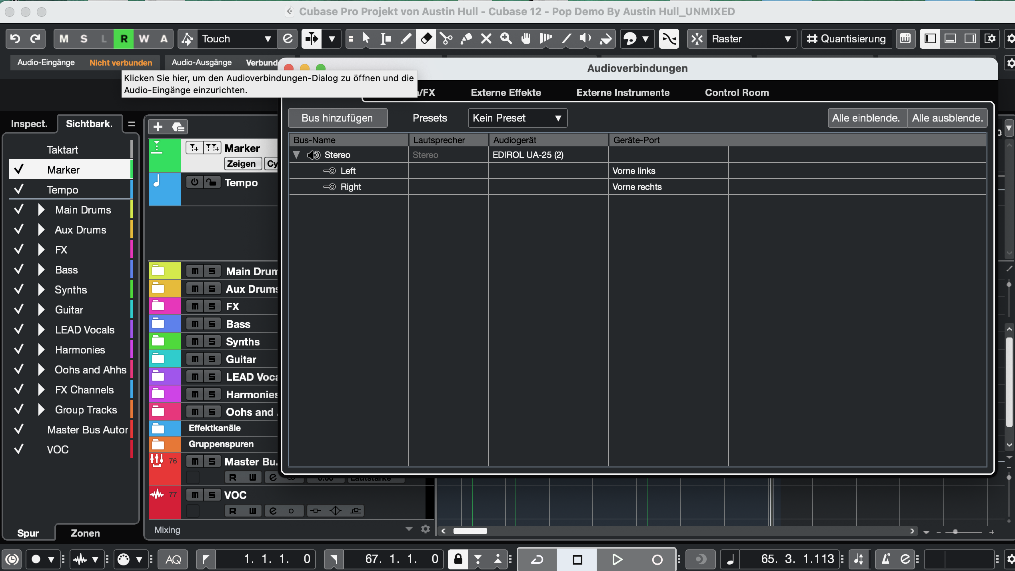Select the Object Selection arrow tool

click(366, 39)
